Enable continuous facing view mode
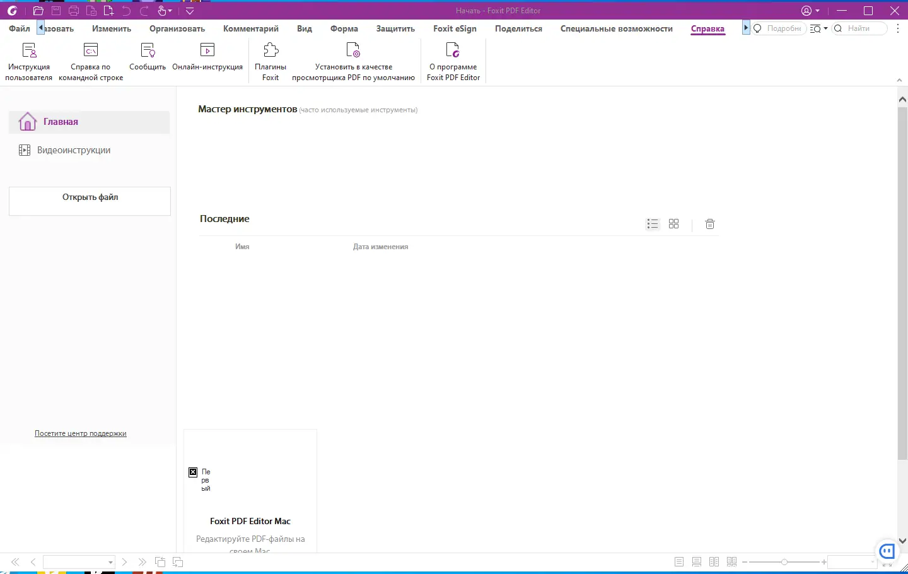The height and width of the screenshot is (574, 908). pos(732,562)
